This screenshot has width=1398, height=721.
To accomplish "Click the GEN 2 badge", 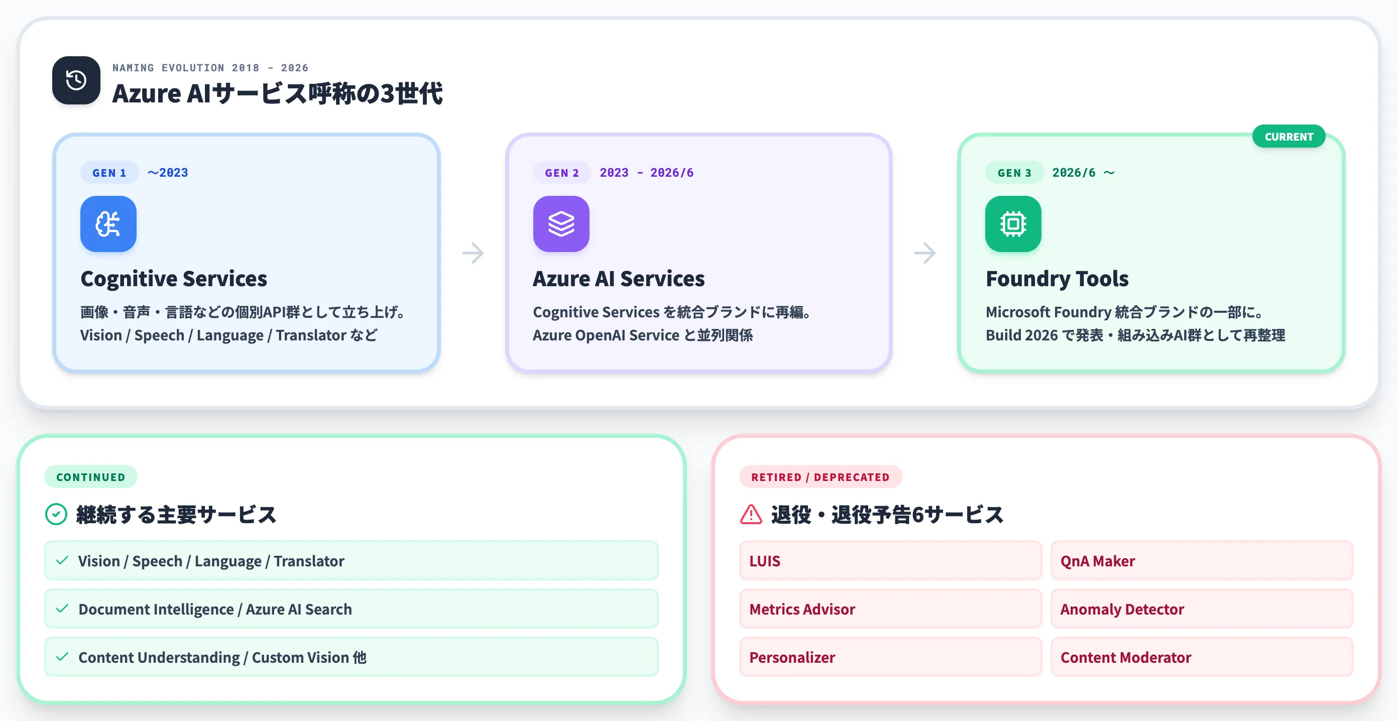I will tap(562, 173).
